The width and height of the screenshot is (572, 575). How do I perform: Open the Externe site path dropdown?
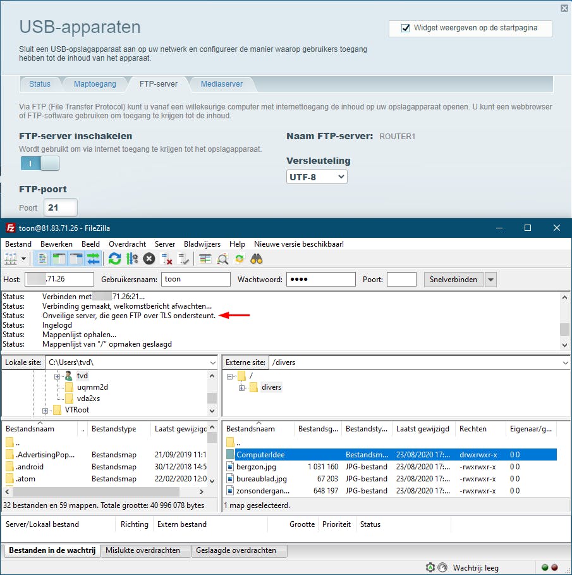tap(566, 362)
